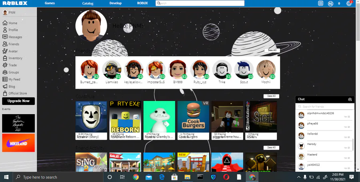This screenshot has width=360, height=182.
Task: Open chat with Masterd
Action: (324, 156)
